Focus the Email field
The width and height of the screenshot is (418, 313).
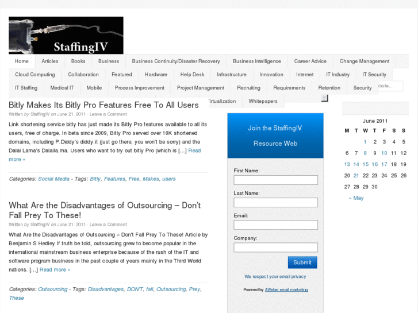275,225
